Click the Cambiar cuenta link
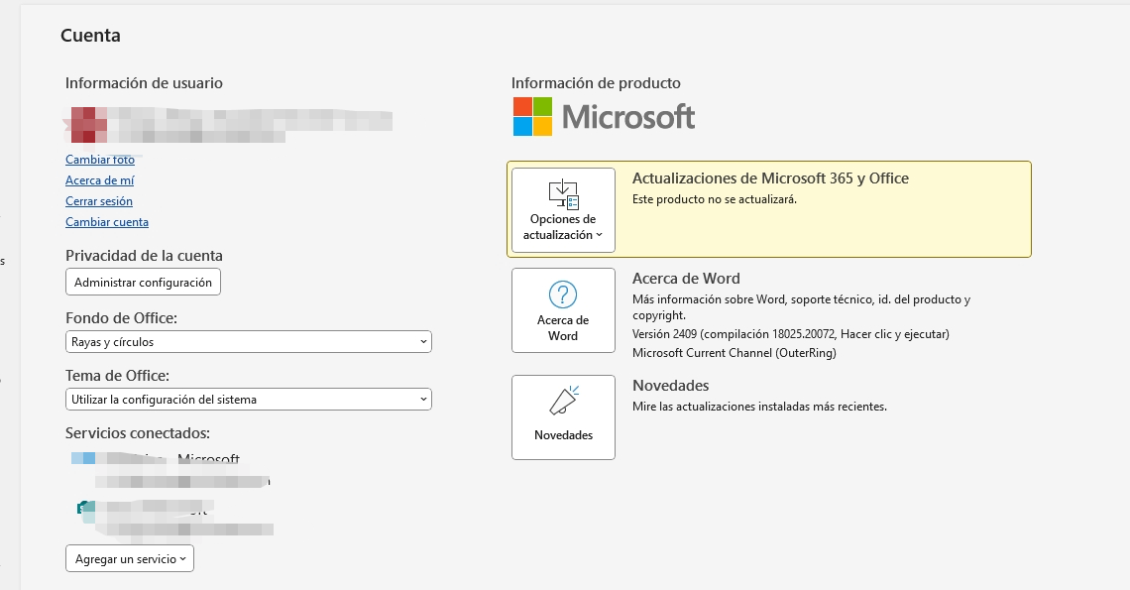The width and height of the screenshot is (1130, 590). (x=107, y=222)
